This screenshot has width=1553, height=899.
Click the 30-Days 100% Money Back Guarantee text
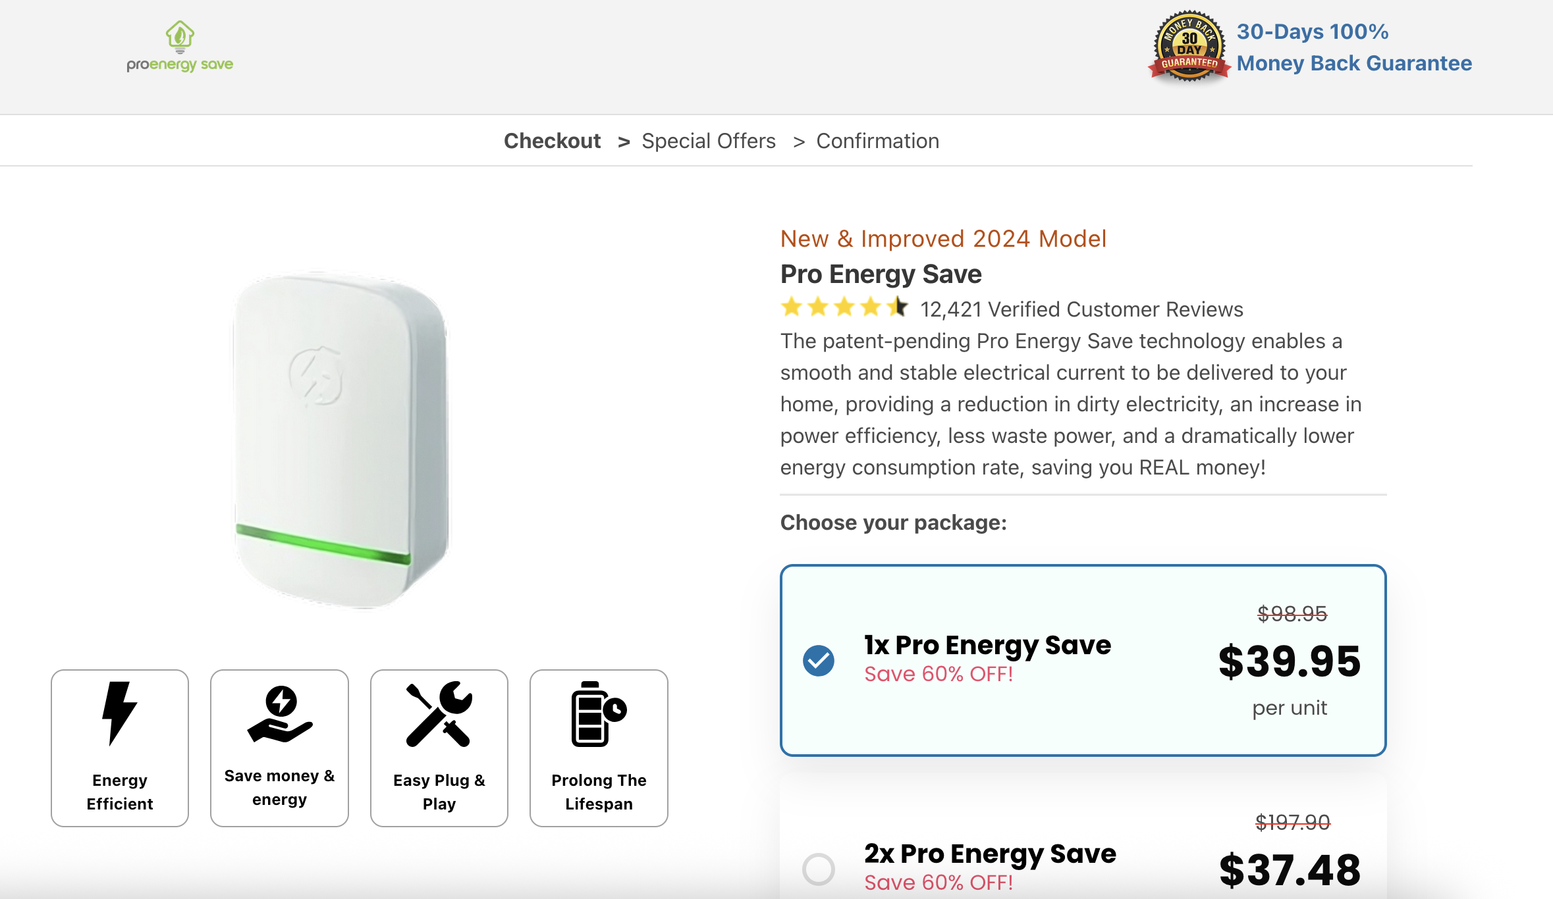click(x=1353, y=47)
